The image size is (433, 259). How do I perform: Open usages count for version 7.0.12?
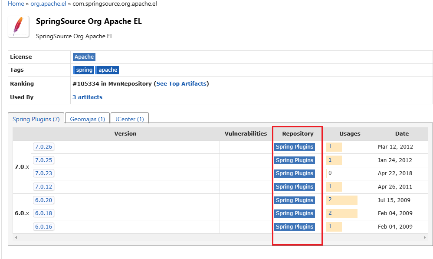(330, 186)
